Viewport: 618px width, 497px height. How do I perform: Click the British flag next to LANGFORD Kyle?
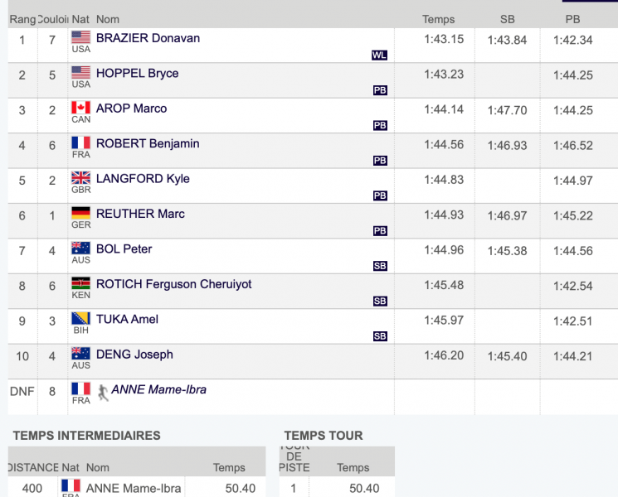click(80, 178)
